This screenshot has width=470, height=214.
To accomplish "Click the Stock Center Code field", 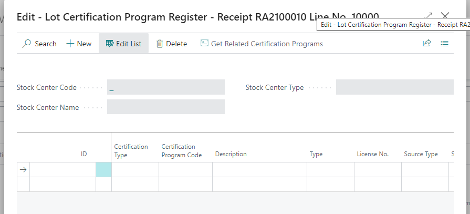I will click(165, 87).
